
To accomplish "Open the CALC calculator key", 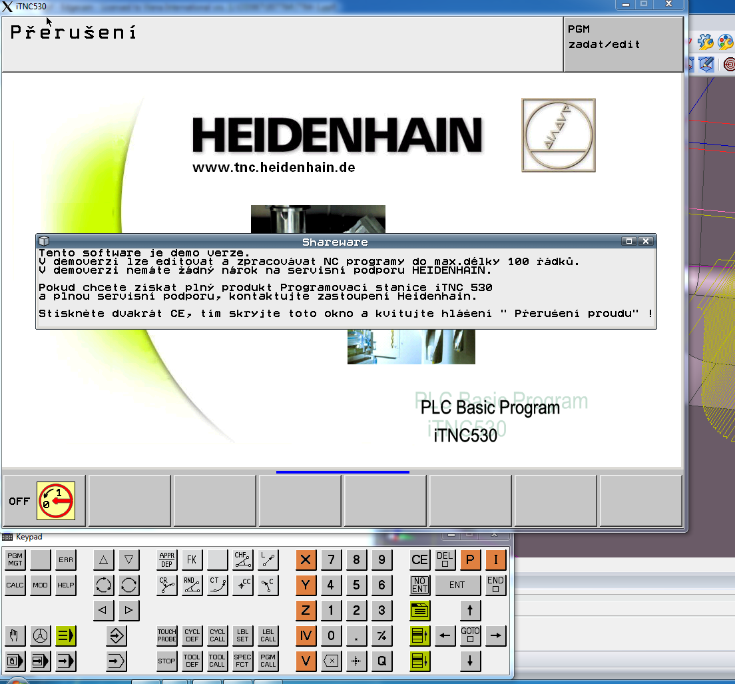I will tap(15, 585).
